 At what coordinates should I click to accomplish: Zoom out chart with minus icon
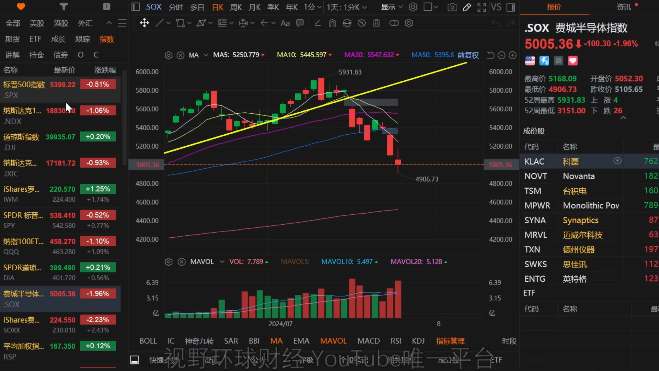501,55
